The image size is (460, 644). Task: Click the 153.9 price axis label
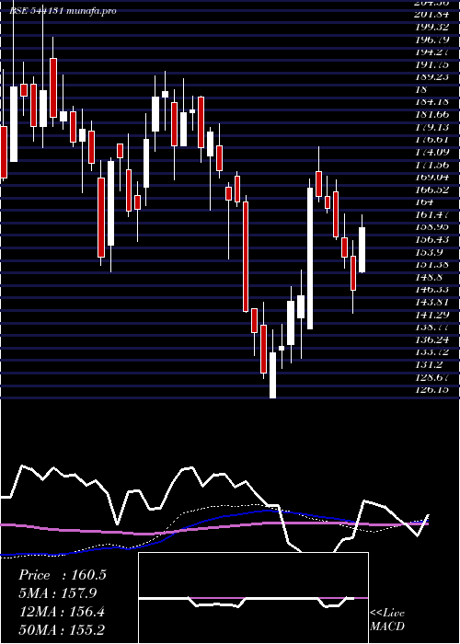[430, 252]
